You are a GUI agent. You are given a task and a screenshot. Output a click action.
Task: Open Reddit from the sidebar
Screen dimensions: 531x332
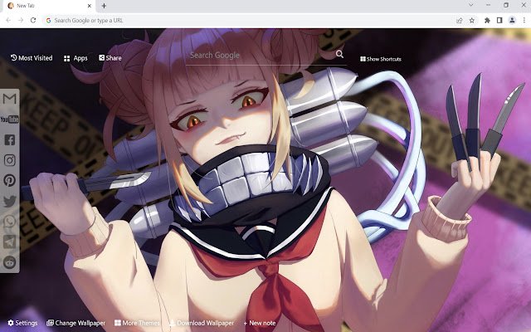9,262
